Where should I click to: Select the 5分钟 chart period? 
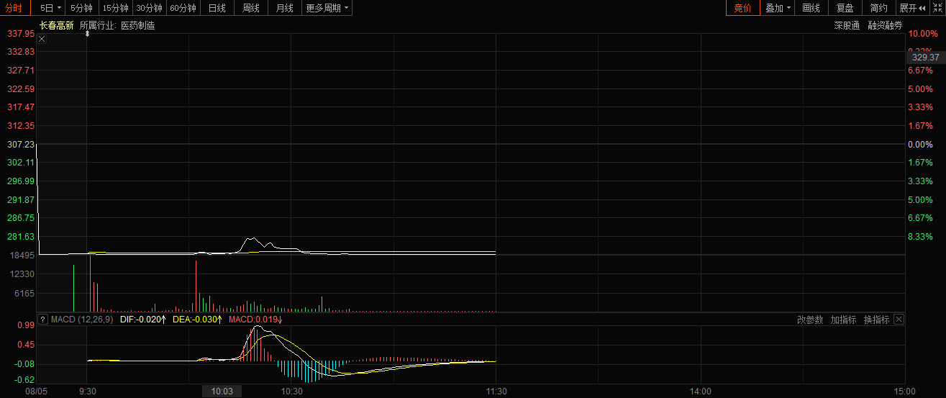pos(81,8)
